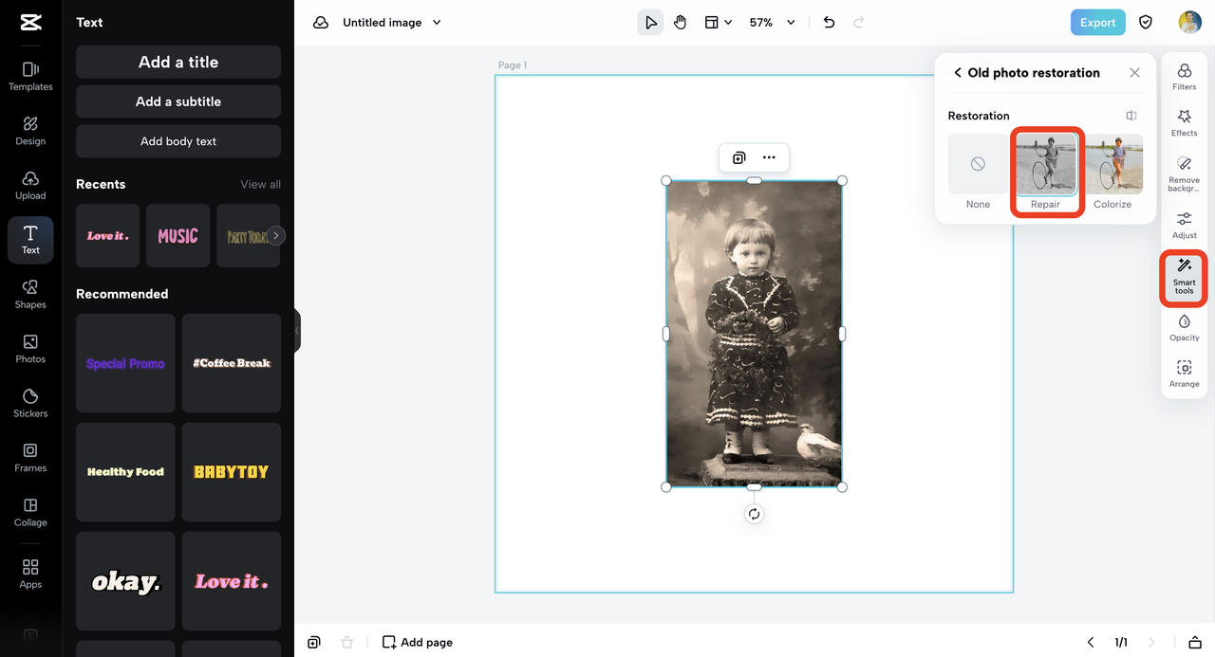
Task: Select the Text sidebar tab
Action: pyautogui.click(x=30, y=240)
